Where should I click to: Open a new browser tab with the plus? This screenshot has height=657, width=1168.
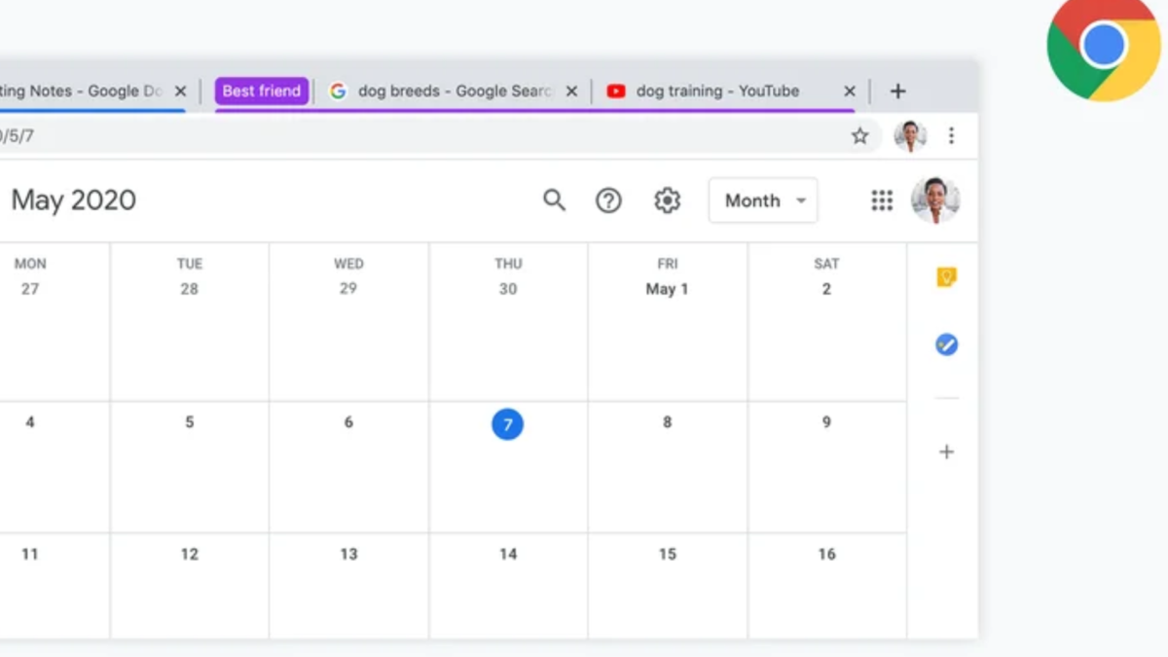coord(897,91)
